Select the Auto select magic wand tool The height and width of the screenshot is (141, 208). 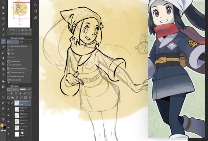[3, 29]
